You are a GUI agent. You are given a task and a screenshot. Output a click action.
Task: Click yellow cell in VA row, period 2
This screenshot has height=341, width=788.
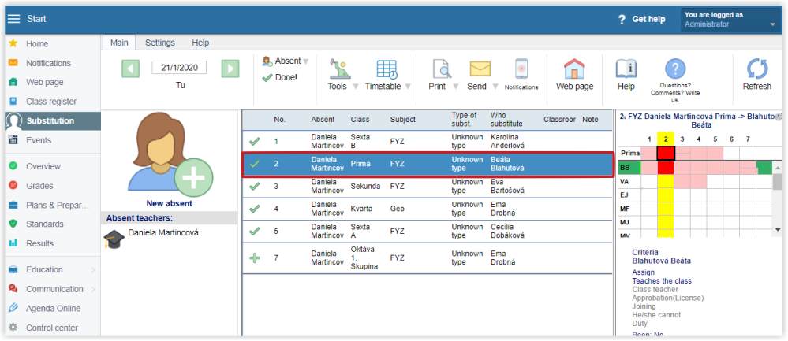666,182
